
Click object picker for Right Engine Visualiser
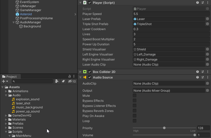point(207,59)
